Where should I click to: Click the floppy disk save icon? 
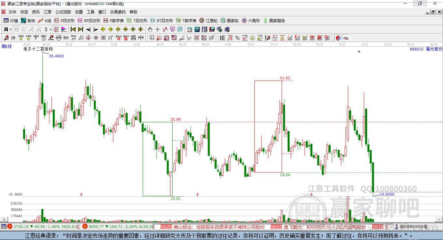point(212,29)
